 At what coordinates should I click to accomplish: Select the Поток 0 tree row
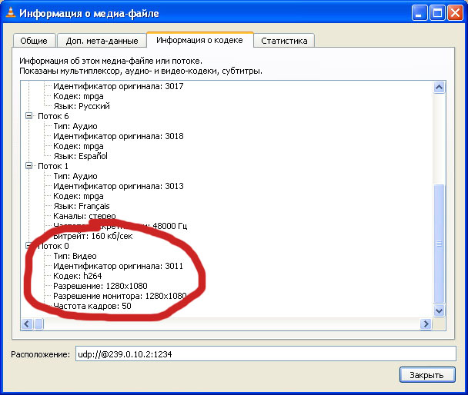[x=53, y=246]
